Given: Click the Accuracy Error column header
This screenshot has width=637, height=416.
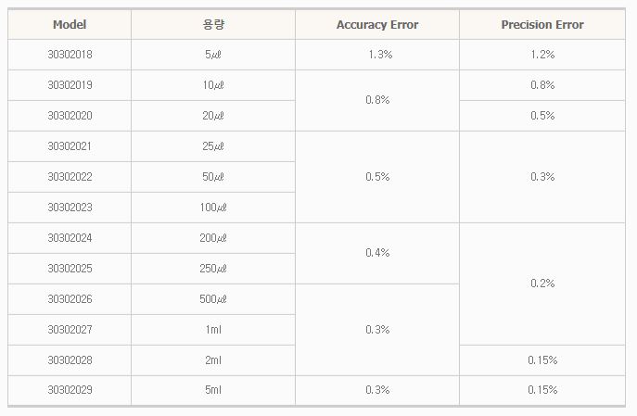Looking at the screenshot, I should 377,25.
